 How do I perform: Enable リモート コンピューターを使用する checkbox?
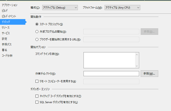[x=37, y=81]
